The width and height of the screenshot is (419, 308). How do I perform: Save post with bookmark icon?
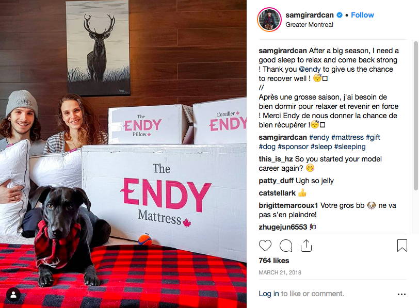[402, 246]
